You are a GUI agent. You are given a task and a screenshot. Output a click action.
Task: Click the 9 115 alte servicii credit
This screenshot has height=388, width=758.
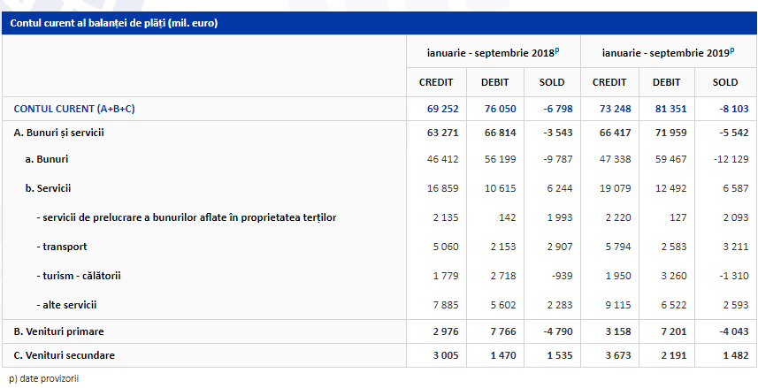617,305
